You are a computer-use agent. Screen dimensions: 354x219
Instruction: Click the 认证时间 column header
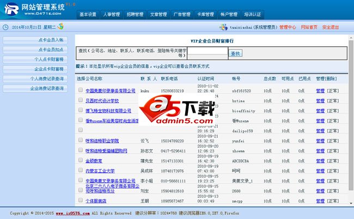coord(206,79)
